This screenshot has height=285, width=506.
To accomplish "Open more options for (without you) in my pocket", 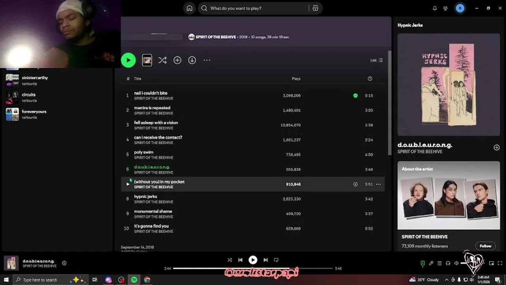I will (378, 184).
